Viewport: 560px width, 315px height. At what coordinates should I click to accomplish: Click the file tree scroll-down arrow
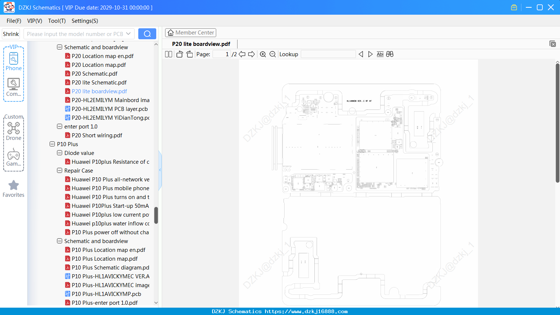click(x=156, y=303)
